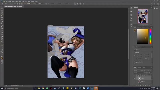
Task: Collapse the Align and Distribute section
Action: tap(134, 62)
